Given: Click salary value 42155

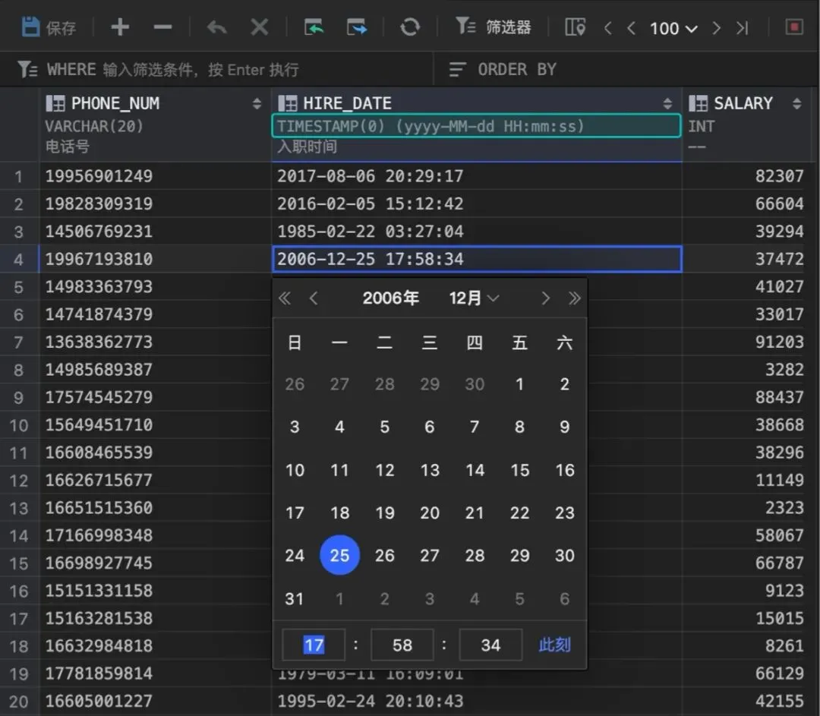Looking at the screenshot, I should click(x=779, y=701).
